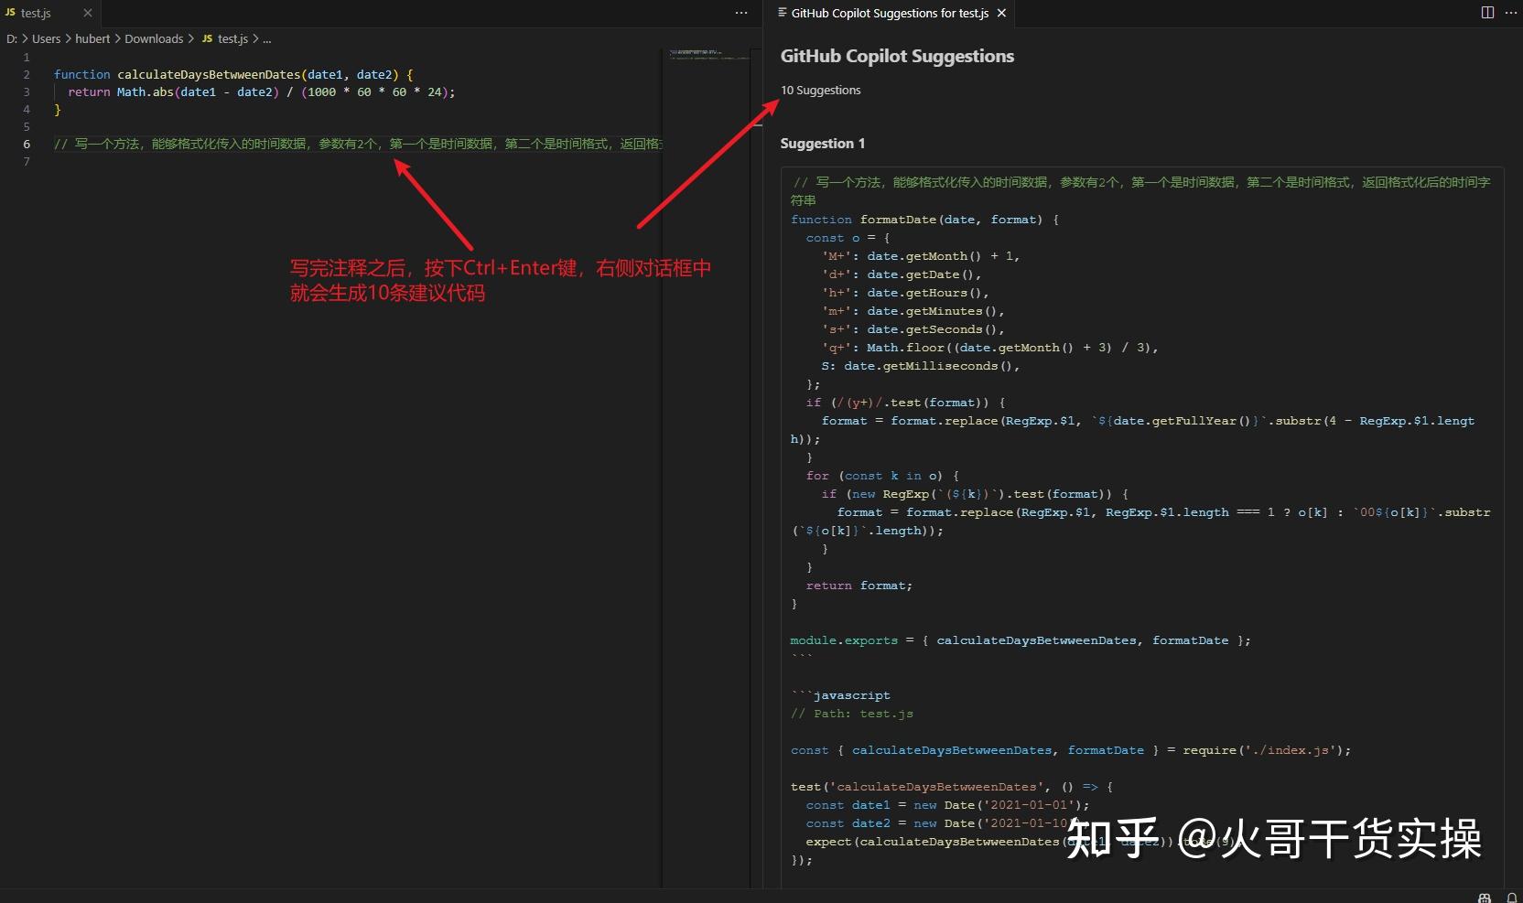Screen dimensions: 1523x903
Task: Click the JS icon in the breadcrumb bar
Action: pos(208,38)
